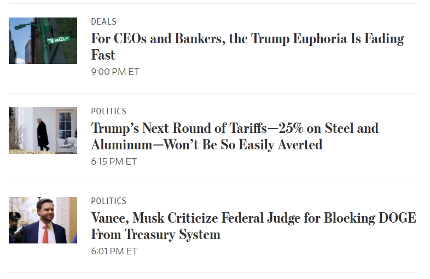Open the Vance photo thumbnail

tap(43, 220)
